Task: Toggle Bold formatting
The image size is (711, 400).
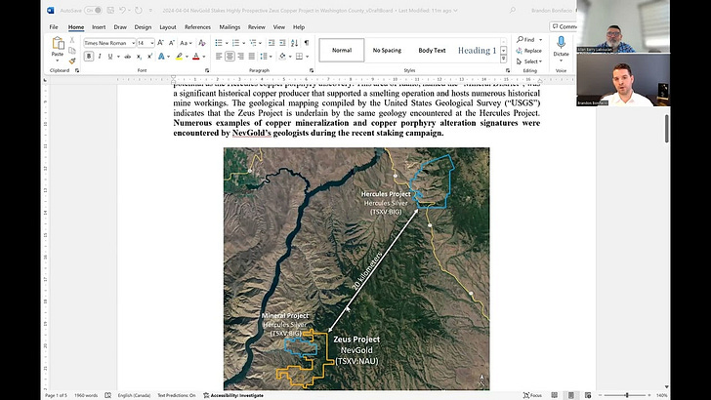Action: click(89, 57)
